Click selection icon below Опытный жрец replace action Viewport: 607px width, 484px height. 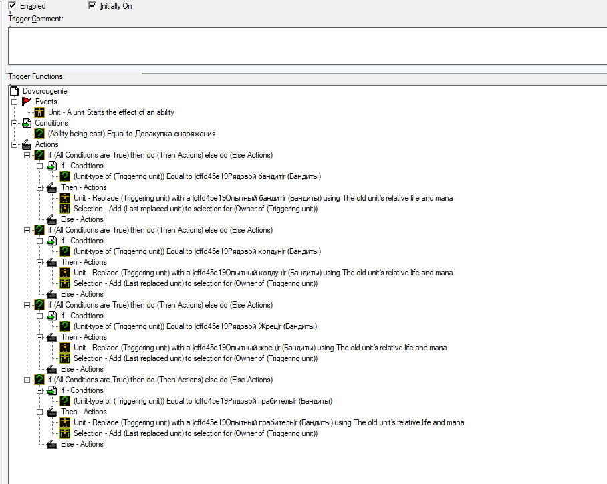pyautogui.click(x=65, y=358)
